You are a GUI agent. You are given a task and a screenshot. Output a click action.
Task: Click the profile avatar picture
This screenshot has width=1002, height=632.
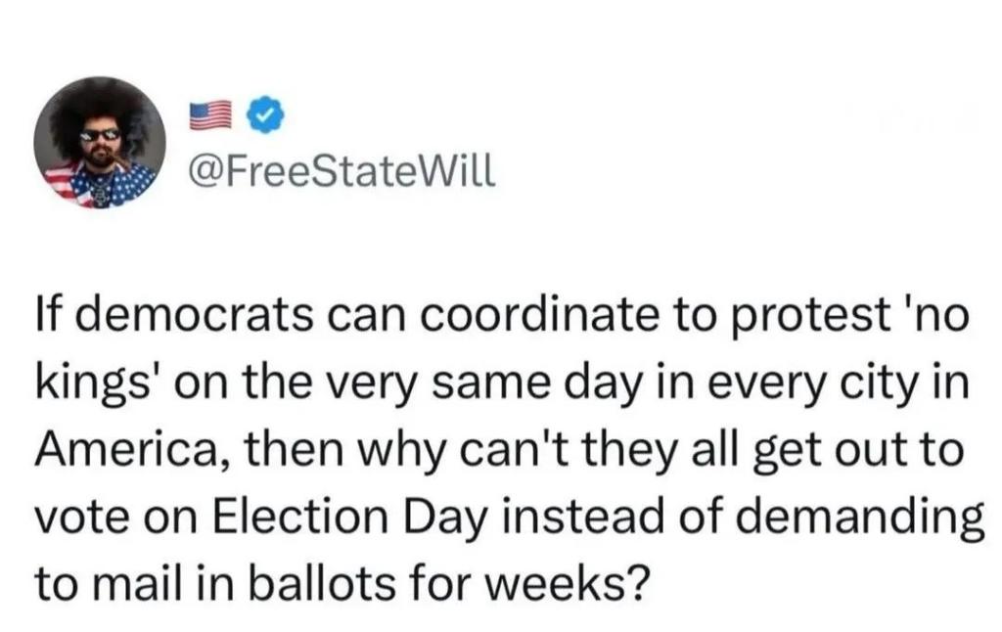[x=101, y=144]
